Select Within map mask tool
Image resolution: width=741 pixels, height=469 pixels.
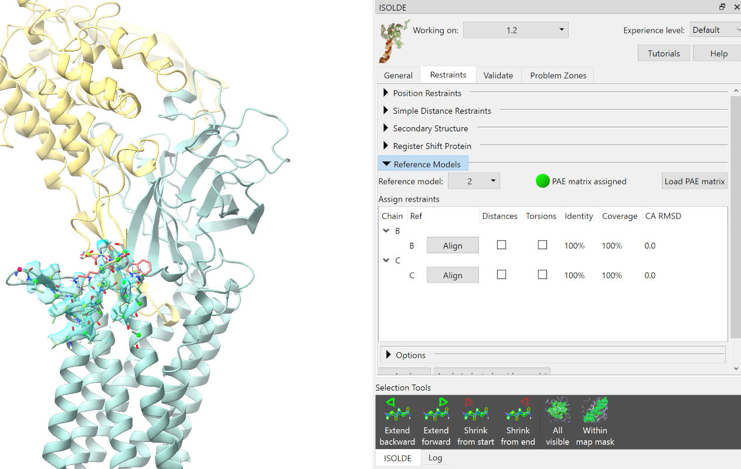click(x=595, y=422)
